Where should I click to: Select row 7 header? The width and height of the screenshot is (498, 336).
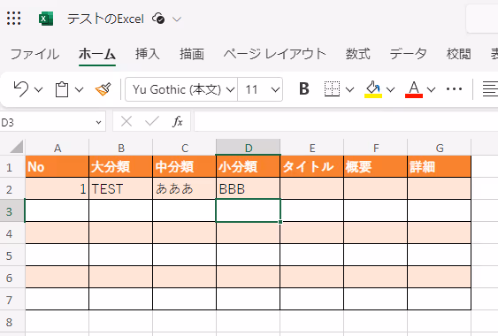click(12, 300)
